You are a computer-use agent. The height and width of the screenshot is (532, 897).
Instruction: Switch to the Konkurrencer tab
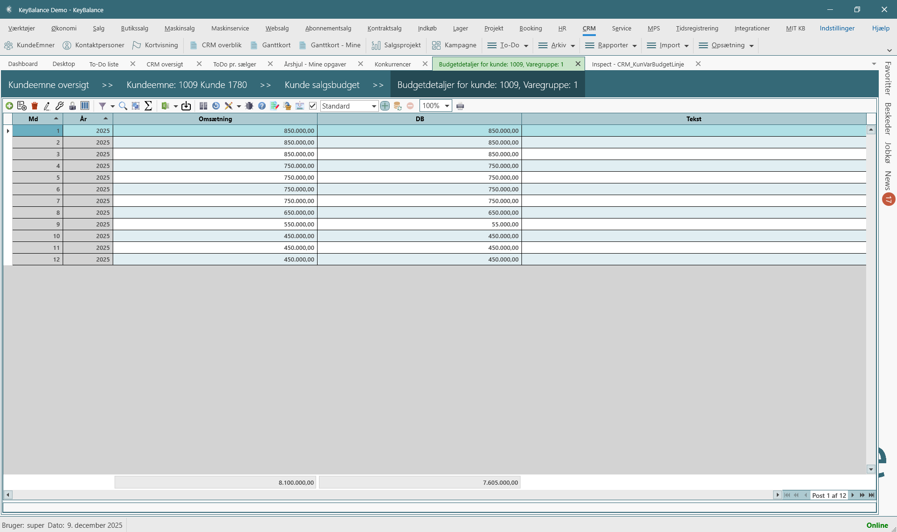coord(392,64)
